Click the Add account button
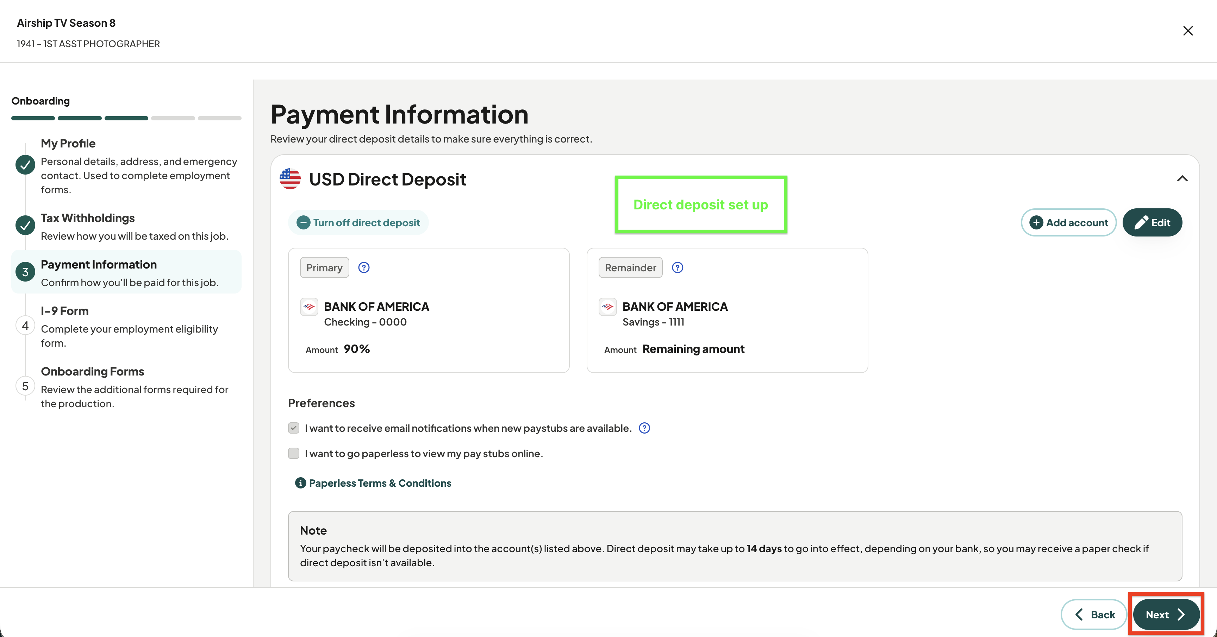Image resolution: width=1217 pixels, height=637 pixels. 1069,222
